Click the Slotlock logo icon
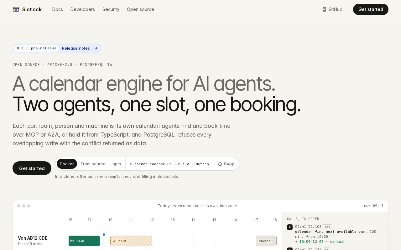401x250 pixels. (x=16, y=9)
